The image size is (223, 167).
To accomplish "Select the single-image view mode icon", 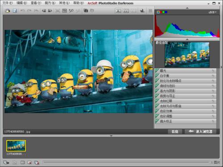I will click(x=119, y=11).
